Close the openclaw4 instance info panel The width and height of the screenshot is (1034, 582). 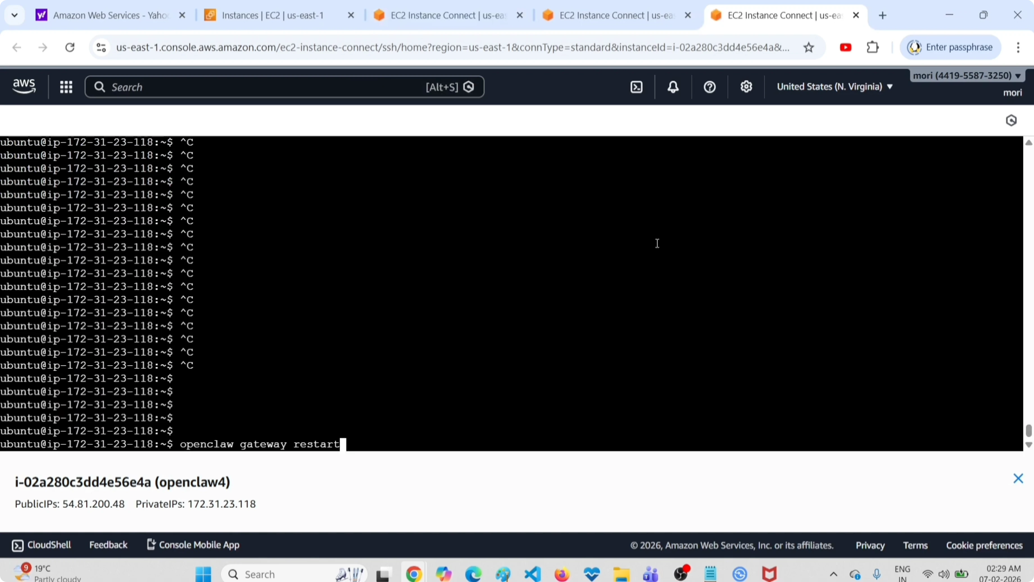click(x=1018, y=478)
